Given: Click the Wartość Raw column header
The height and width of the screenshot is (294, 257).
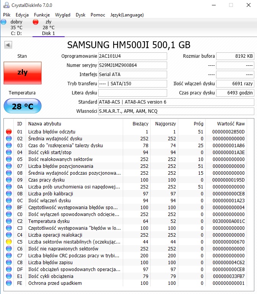Looking at the screenshot, I should 231,124.
